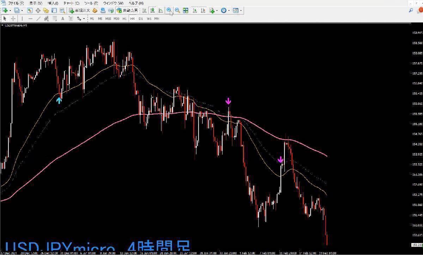Screen dimensions: 423x255
Task: Switch chart to line chart mode
Action: (161, 10)
